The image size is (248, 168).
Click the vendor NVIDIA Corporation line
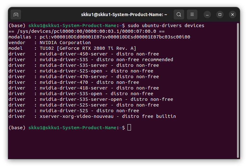[x=50, y=43]
